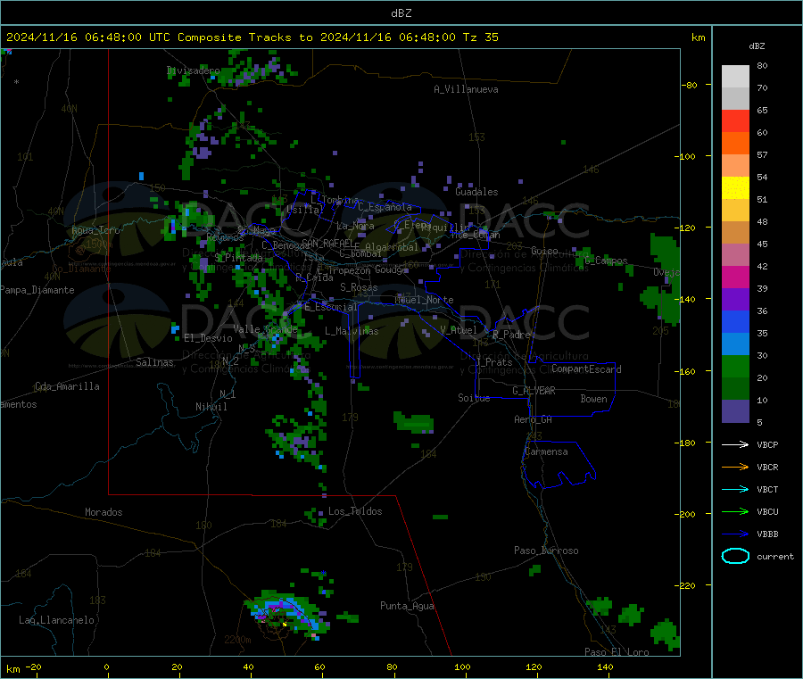Click the Bowen map label
The width and height of the screenshot is (803, 679).
click(594, 399)
